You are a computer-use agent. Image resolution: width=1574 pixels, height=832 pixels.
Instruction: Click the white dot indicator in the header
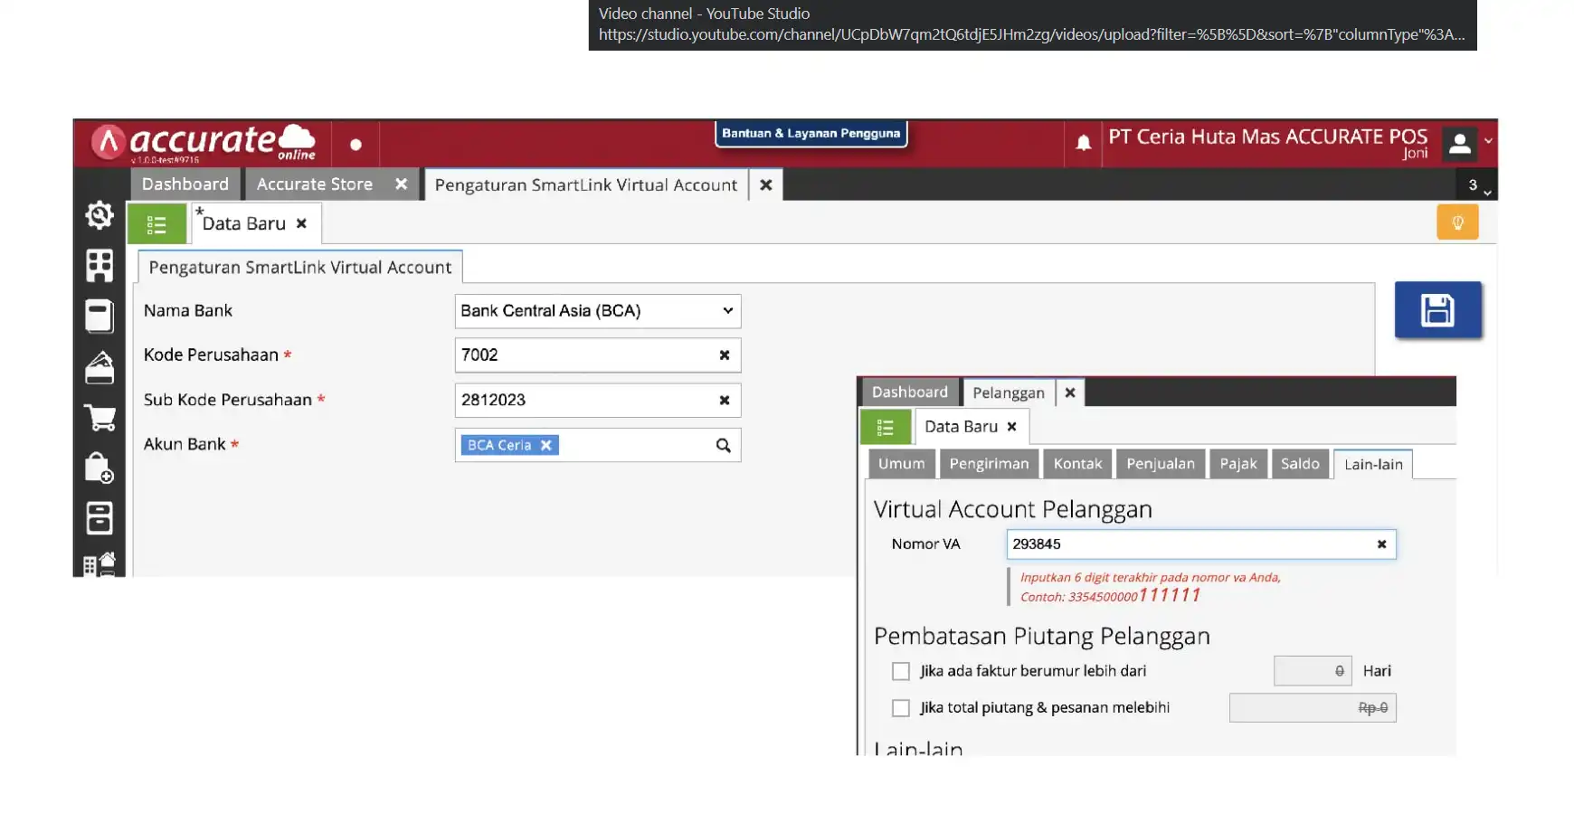click(356, 145)
